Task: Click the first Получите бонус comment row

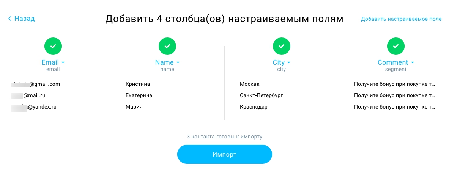Action: (x=395, y=84)
